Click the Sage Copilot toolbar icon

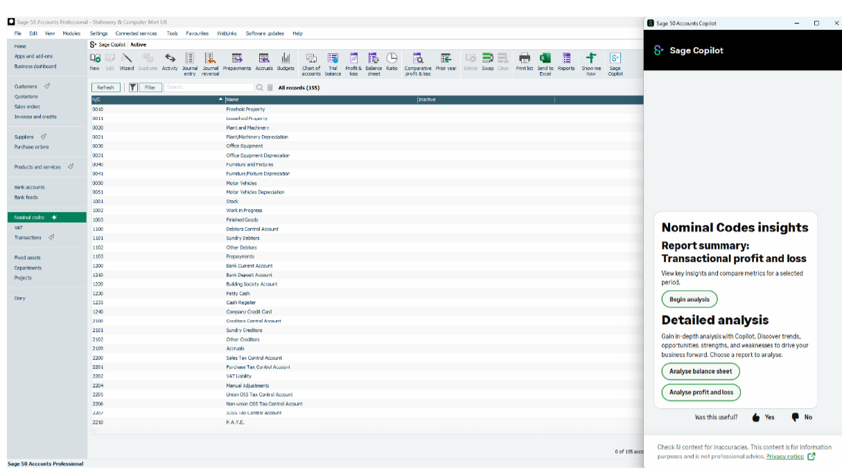pyautogui.click(x=615, y=64)
